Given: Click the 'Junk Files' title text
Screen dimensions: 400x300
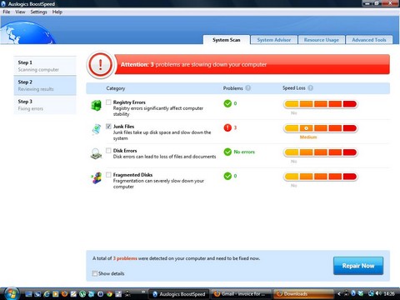Looking at the screenshot, I should point(123,127).
